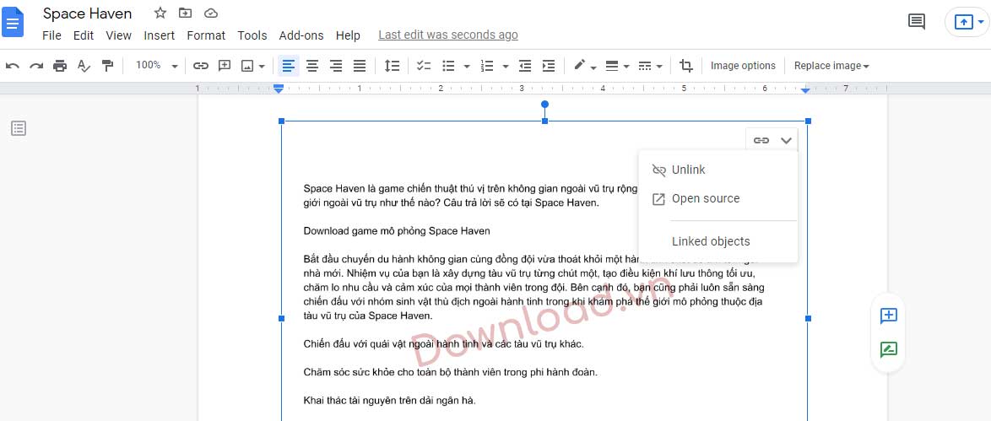
Task: Run spelling and grammar check
Action: (84, 66)
